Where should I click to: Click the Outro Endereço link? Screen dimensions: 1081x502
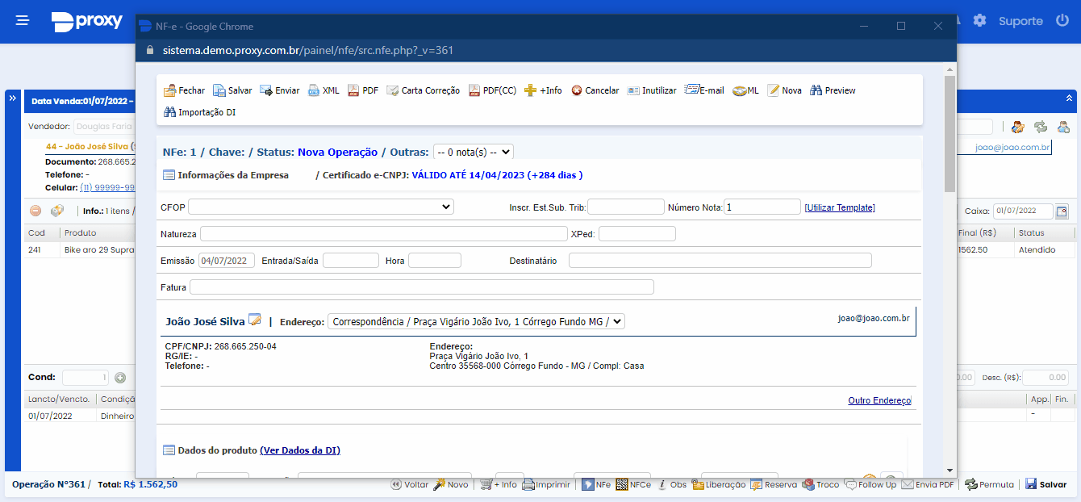879,400
